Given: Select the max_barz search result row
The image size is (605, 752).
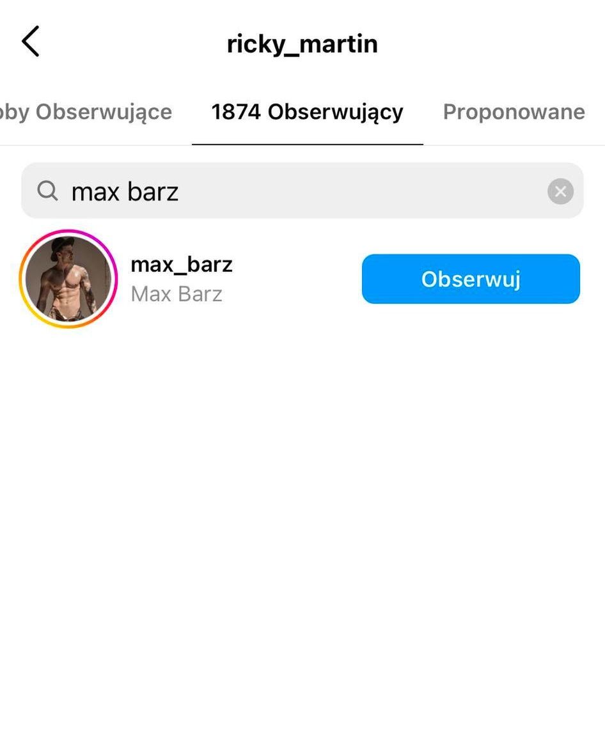Looking at the screenshot, I should 302,279.
